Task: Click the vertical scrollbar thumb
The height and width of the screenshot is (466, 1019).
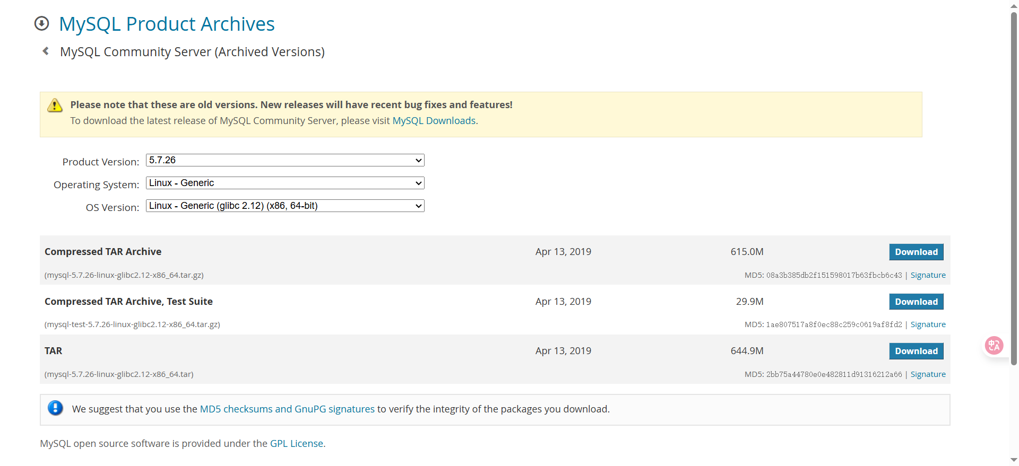Action: (x=1014, y=186)
